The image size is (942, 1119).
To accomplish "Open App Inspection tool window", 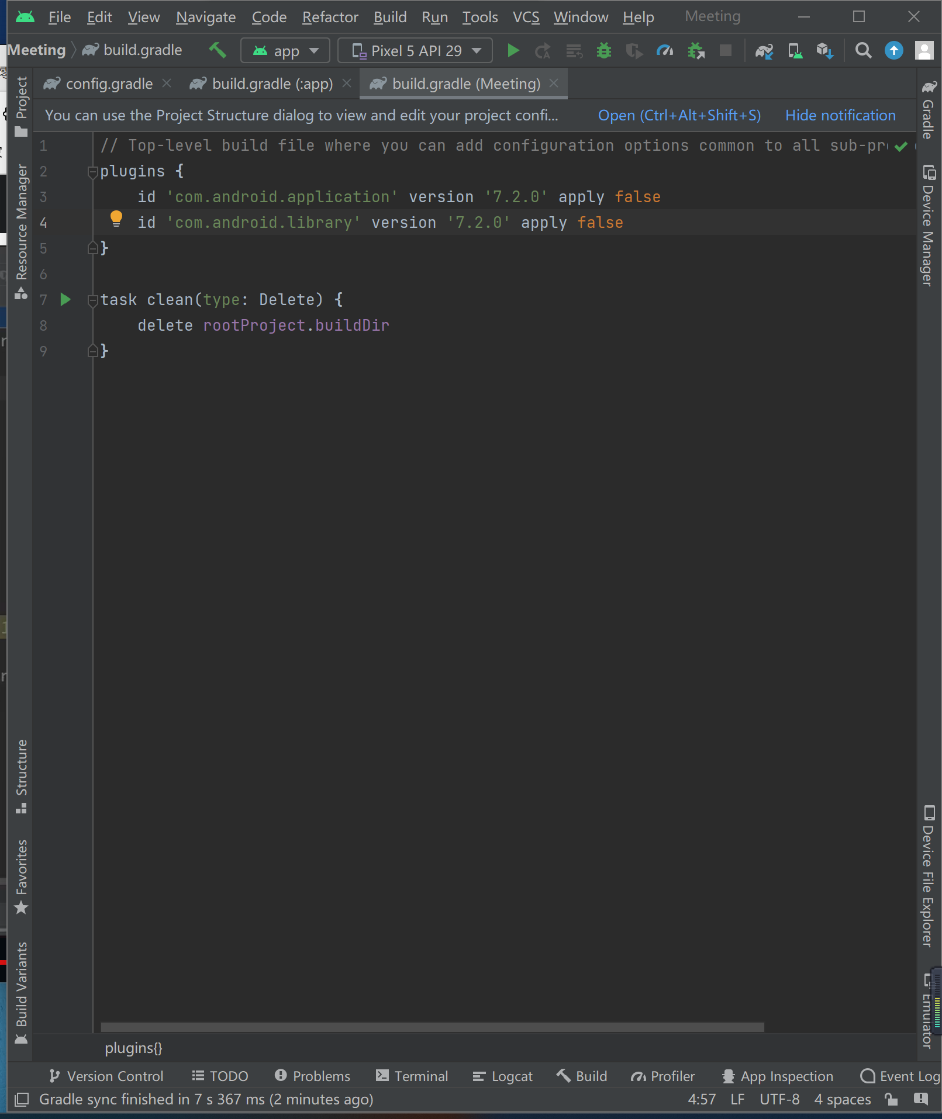I will [778, 1076].
